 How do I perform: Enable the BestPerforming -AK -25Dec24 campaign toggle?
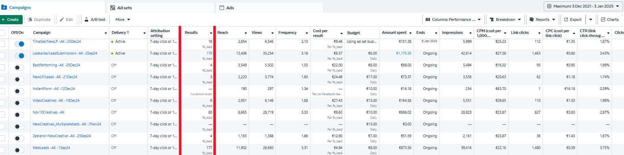tap(20, 67)
